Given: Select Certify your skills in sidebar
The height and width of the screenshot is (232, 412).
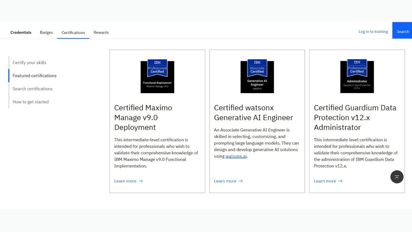Looking at the screenshot, I should click(29, 63).
